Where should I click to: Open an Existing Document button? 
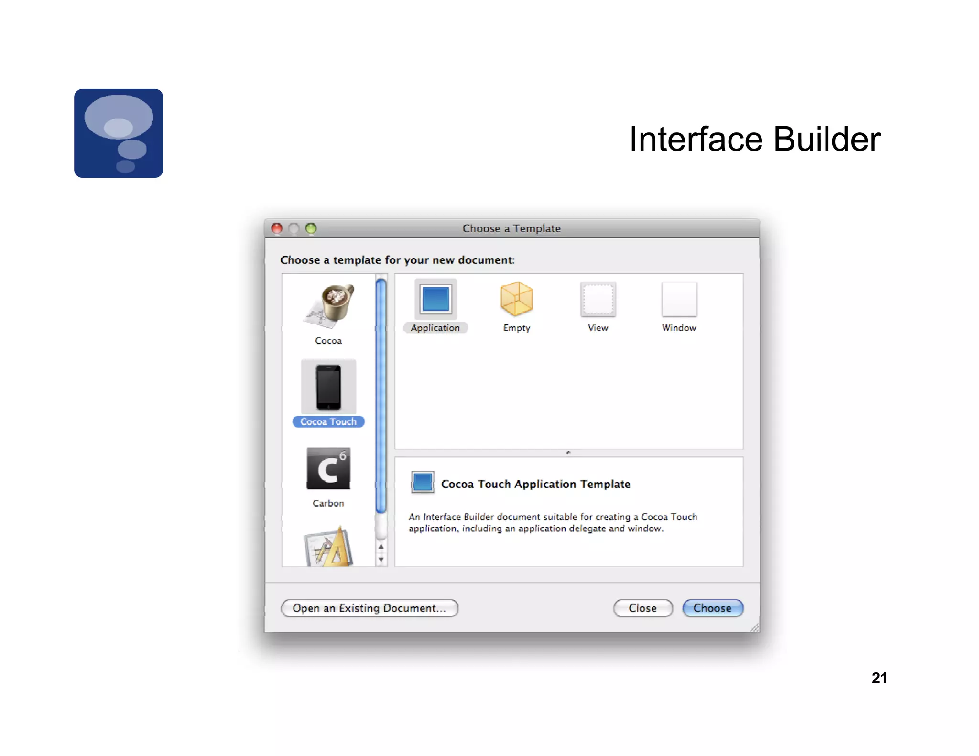coord(370,608)
